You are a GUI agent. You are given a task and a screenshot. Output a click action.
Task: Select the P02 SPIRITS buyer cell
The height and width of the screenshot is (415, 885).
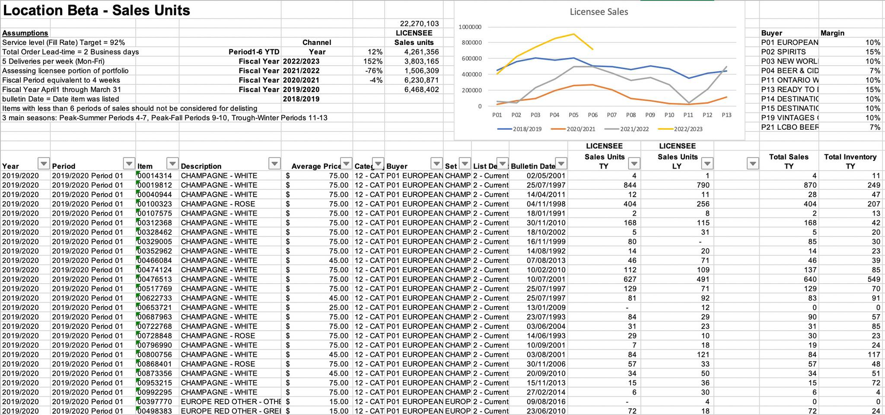pyautogui.click(x=789, y=52)
